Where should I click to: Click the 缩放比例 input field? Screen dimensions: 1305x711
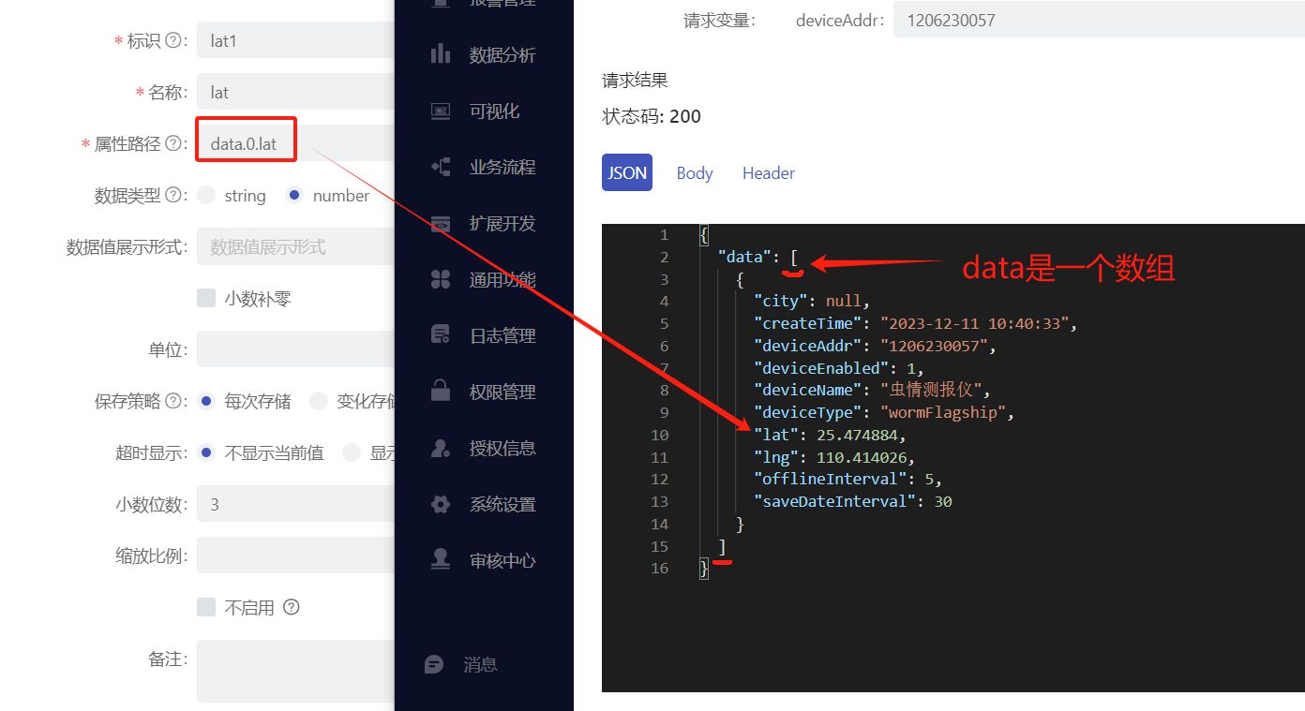pyautogui.click(x=295, y=555)
